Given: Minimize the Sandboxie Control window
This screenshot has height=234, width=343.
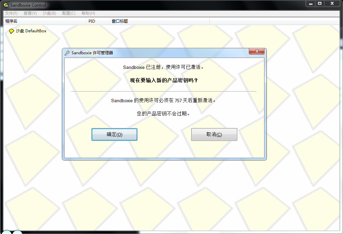Looking at the screenshot, I should point(311,3).
